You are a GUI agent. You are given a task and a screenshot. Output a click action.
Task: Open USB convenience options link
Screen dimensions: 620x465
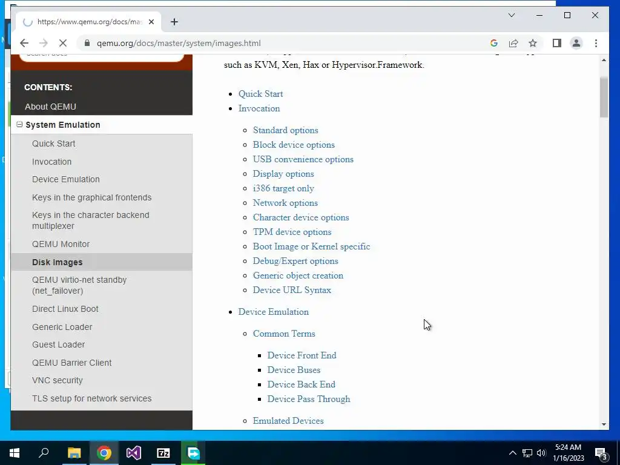pyautogui.click(x=303, y=159)
